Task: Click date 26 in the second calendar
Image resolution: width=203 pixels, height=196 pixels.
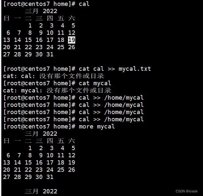Action: point(72,170)
